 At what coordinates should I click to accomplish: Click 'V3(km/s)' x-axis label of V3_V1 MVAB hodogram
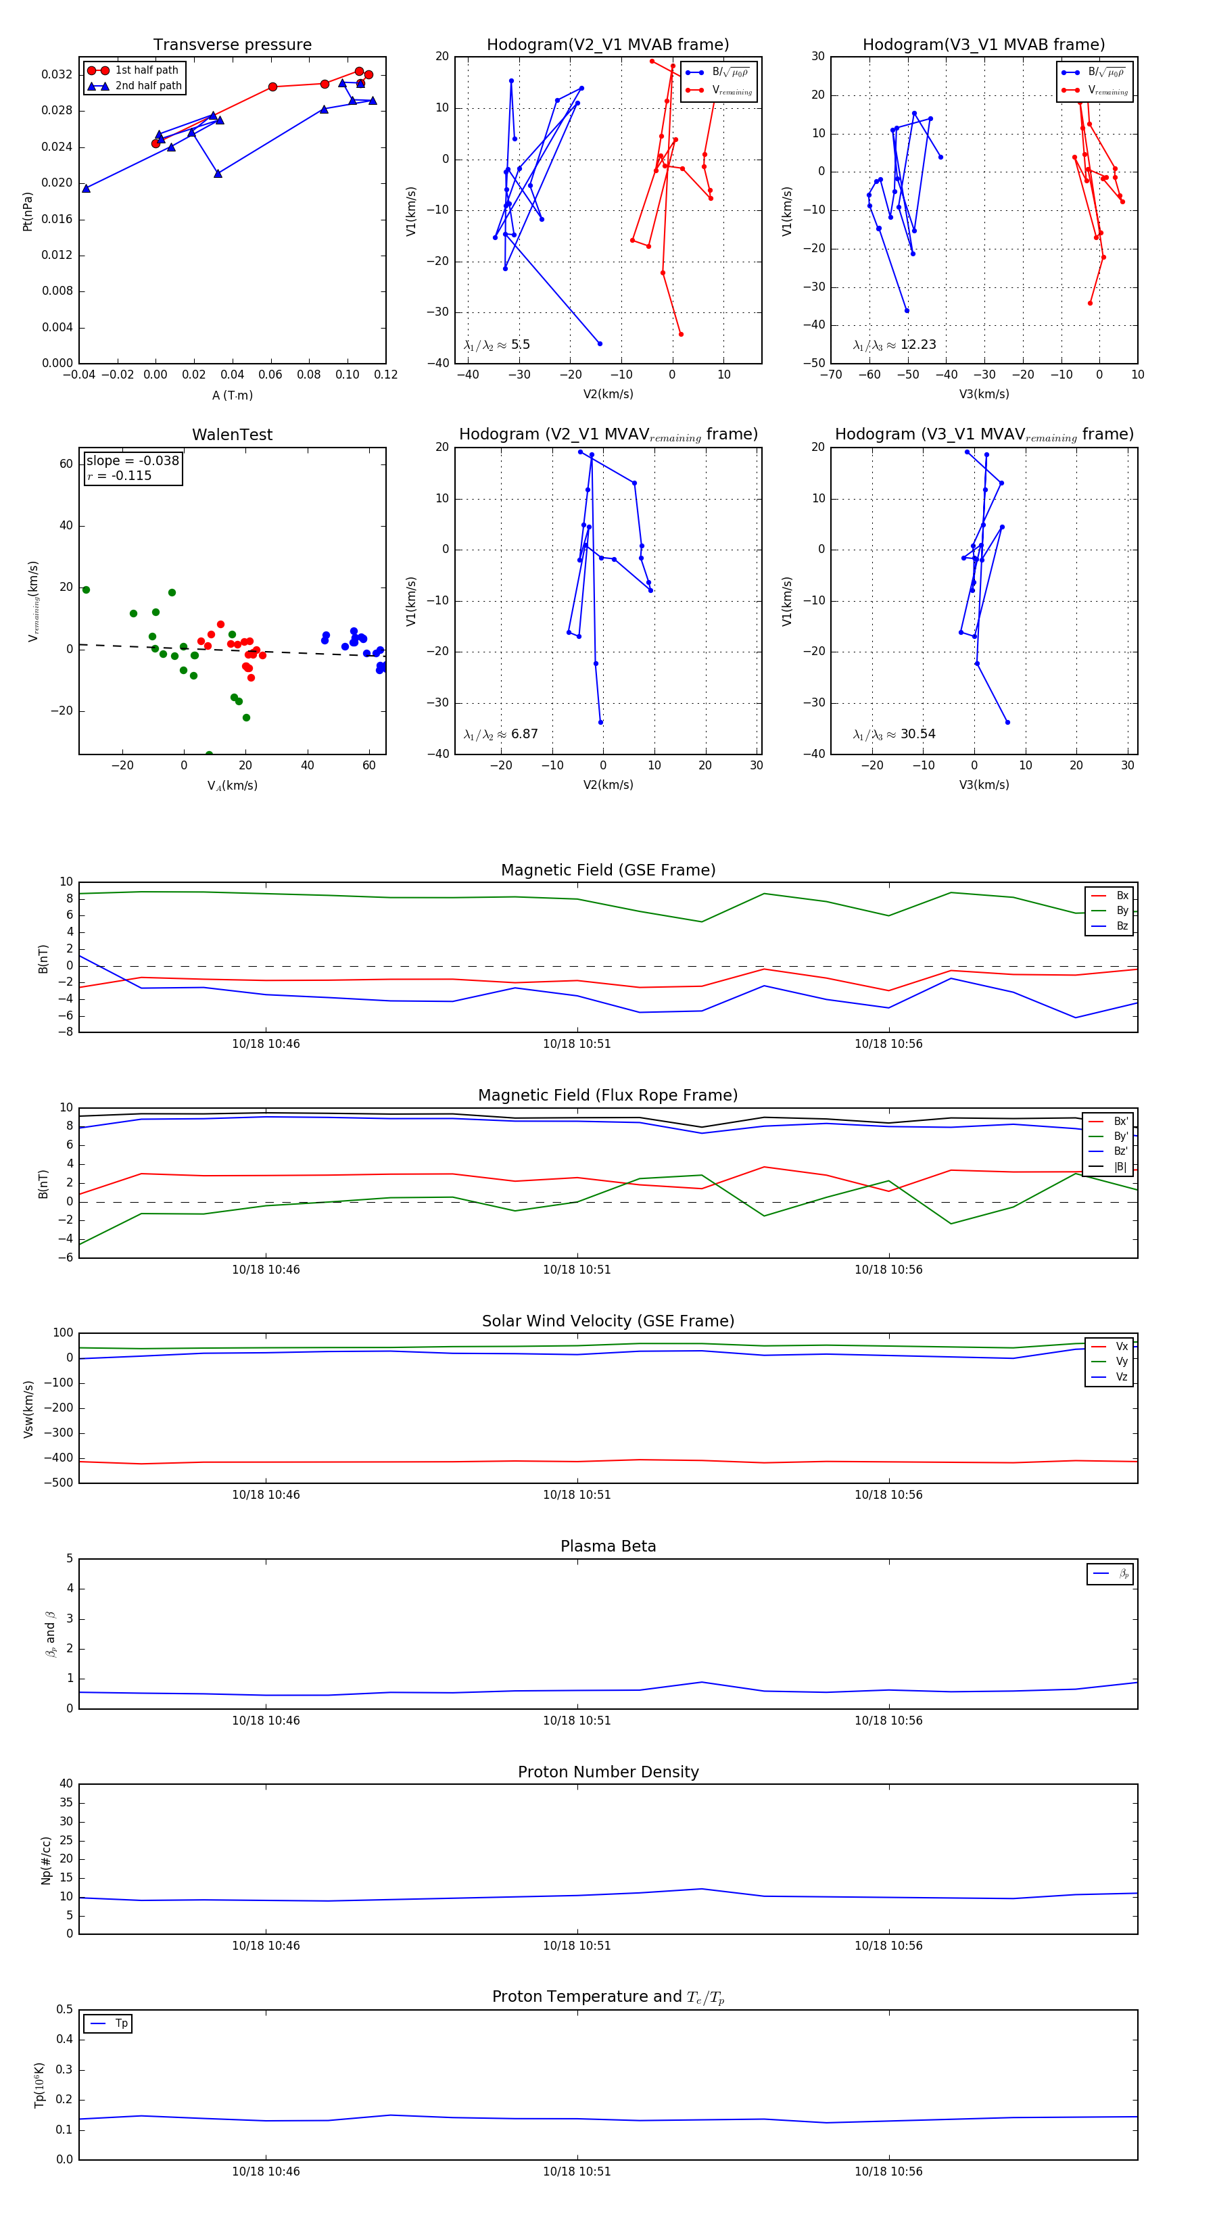[x=984, y=394]
